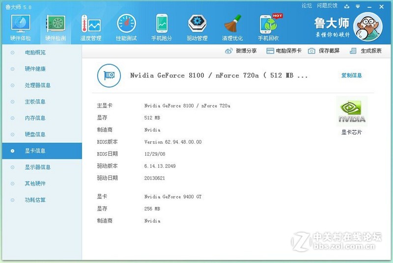
Task: Click the 生成报表 report icon
Action: pos(353,51)
